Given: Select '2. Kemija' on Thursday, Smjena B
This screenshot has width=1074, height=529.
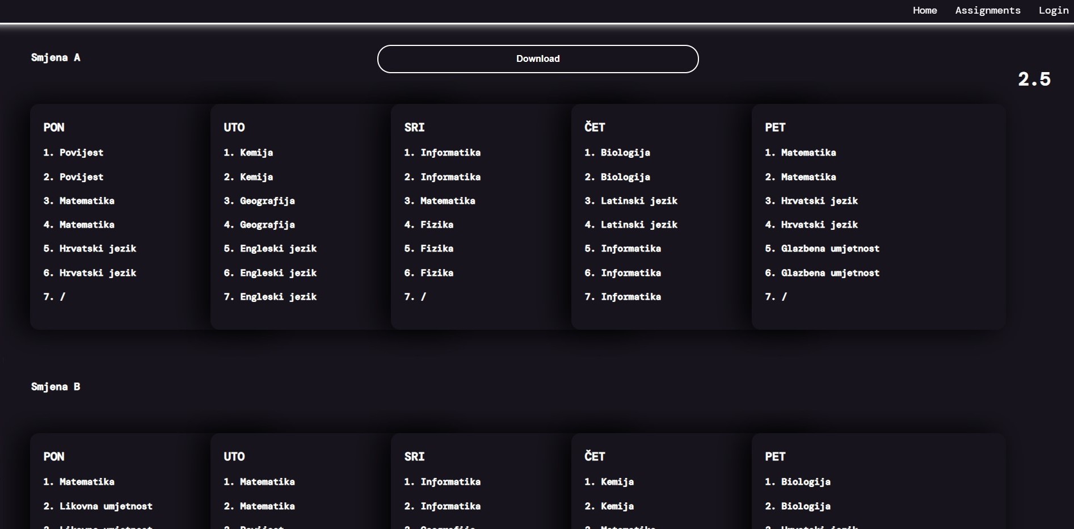Looking at the screenshot, I should click(609, 506).
